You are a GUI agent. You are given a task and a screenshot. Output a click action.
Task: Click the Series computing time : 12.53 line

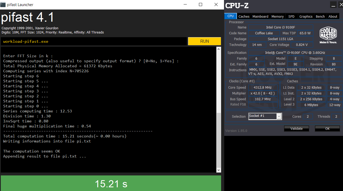tap(37, 111)
